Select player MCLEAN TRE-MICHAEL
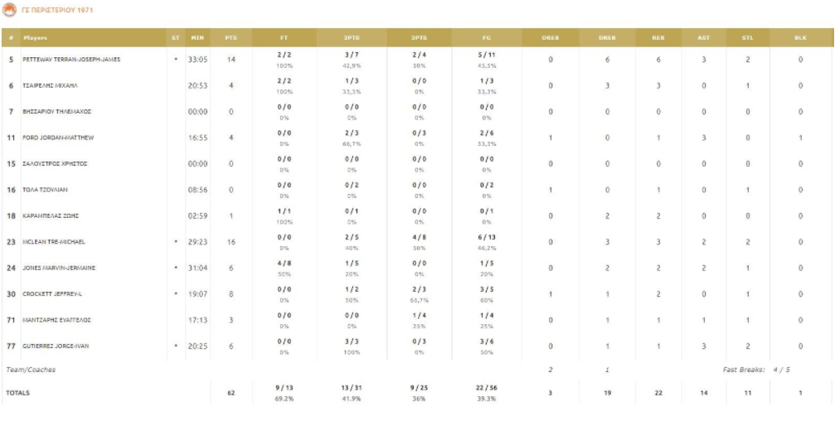835x421 pixels. (x=55, y=242)
